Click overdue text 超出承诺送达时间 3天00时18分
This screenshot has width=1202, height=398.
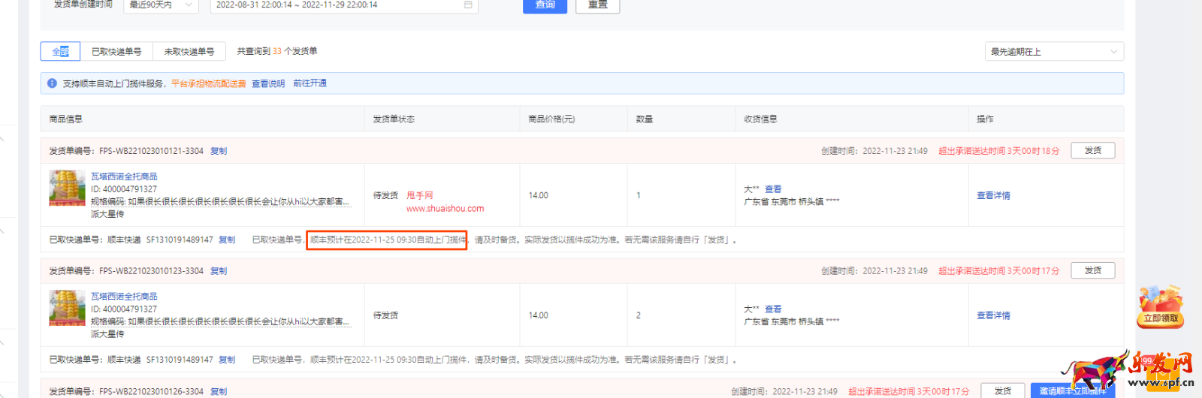pyautogui.click(x=998, y=151)
